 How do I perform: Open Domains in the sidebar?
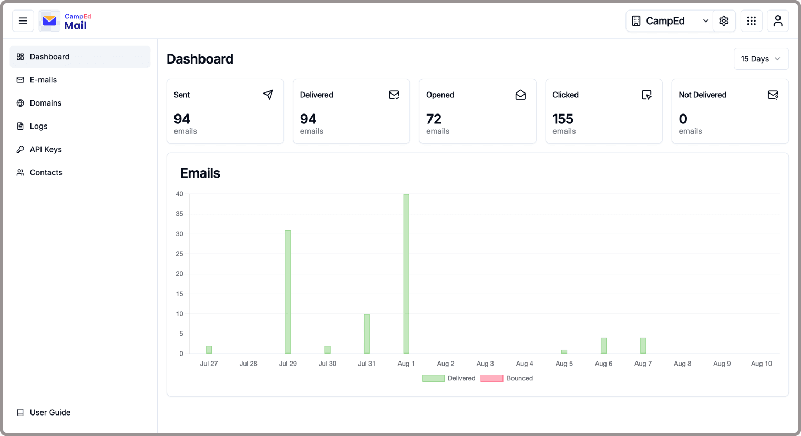tap(80, 103)
